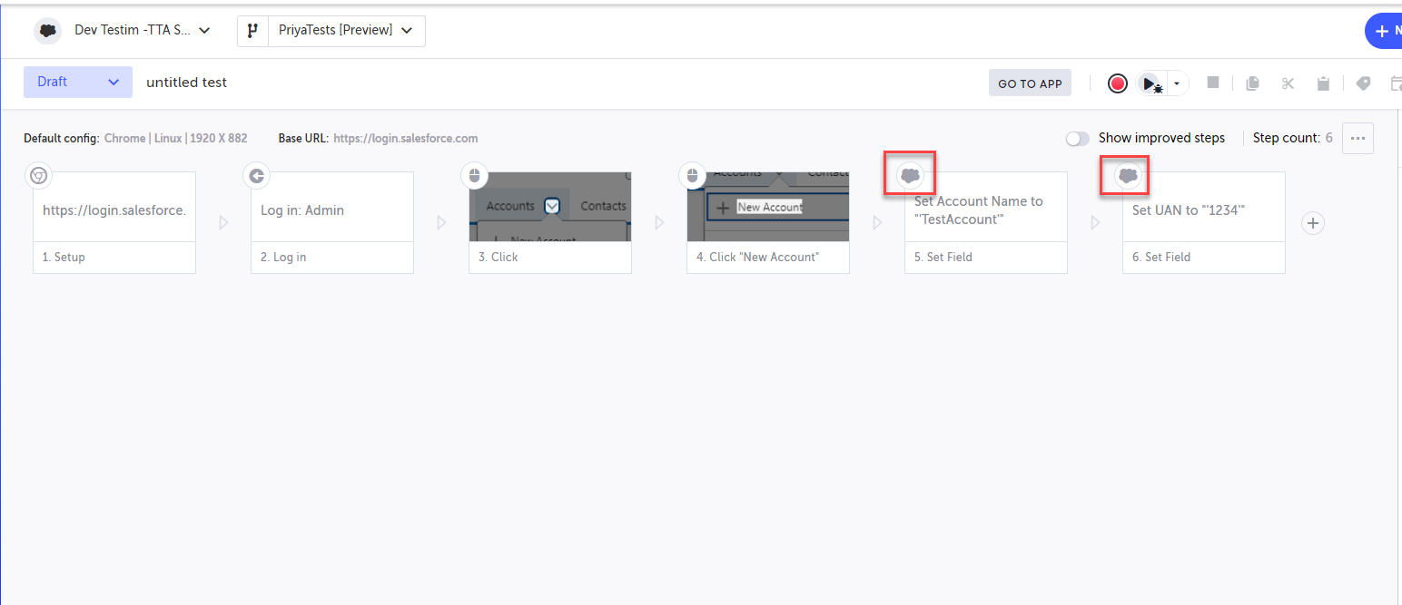Click the GO TO APP button
Screen dimensions: 1402x605
click(1030, 83)
